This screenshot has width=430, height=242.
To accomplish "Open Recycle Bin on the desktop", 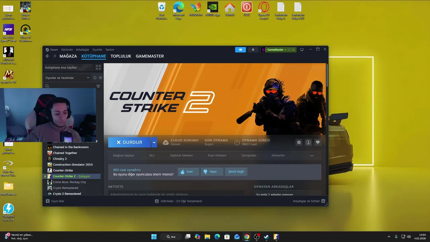I will pos(162,11).
